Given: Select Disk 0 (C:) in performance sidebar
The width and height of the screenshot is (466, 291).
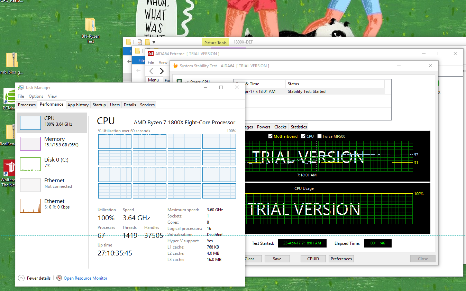Looking at the screenshot, I should pyautogui.click(x=52, y=164).
